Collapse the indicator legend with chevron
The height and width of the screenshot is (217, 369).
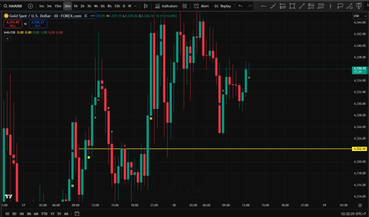[x=7, y=38]
